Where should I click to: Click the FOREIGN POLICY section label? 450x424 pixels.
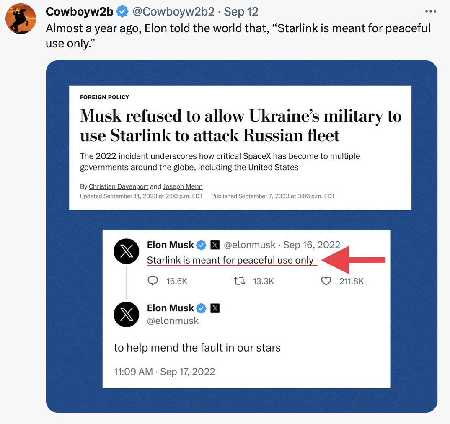click(104, 97)
